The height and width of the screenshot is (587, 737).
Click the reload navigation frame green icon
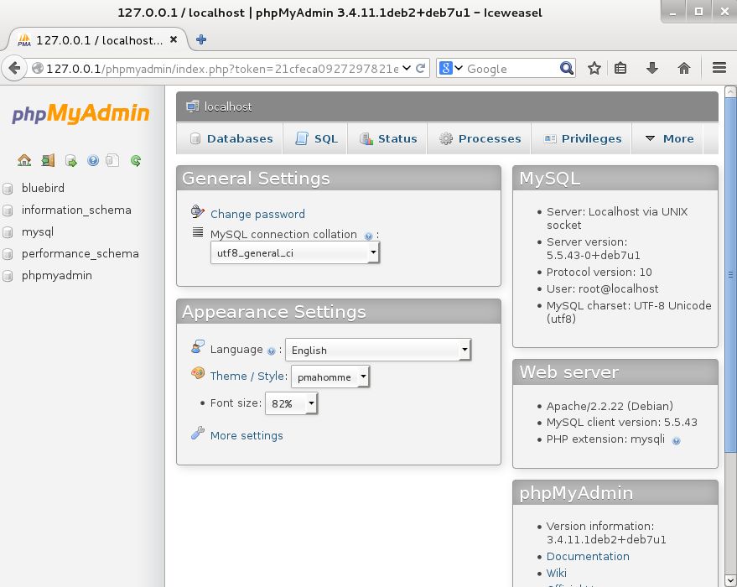(x=136, y=160)
